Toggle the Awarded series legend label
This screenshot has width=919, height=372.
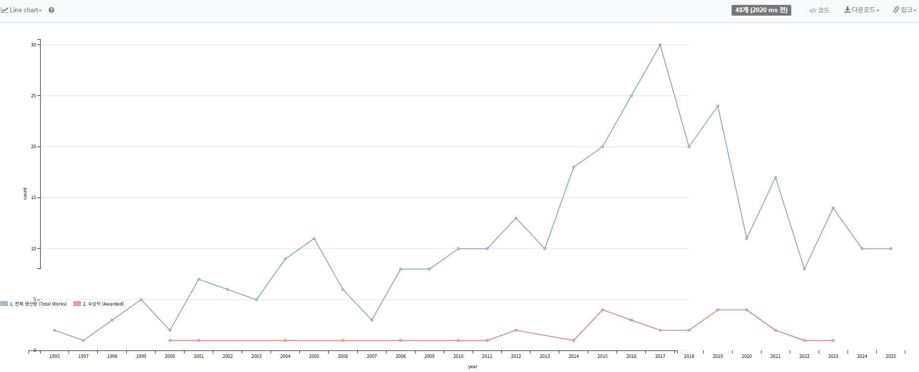(103, 304)
